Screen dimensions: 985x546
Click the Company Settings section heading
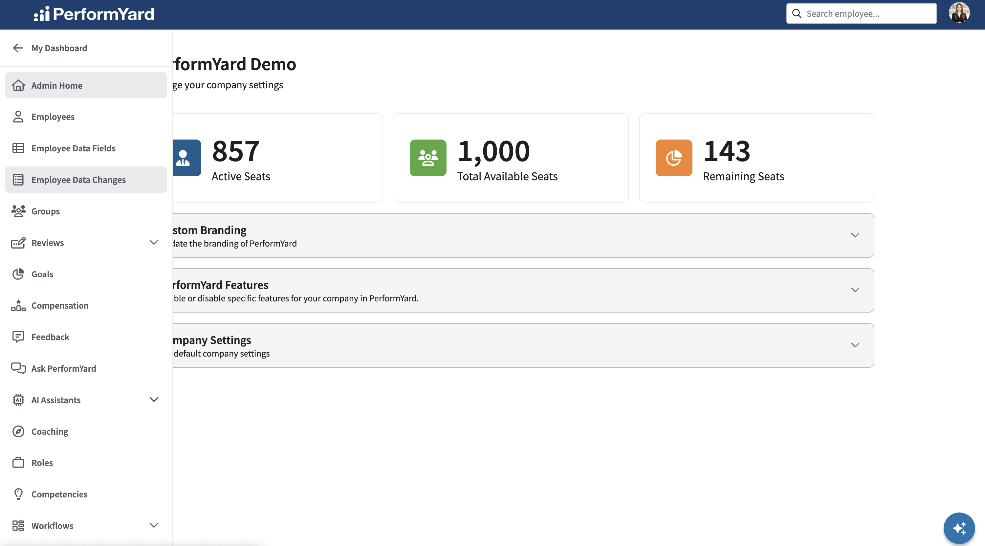[212, 340]
